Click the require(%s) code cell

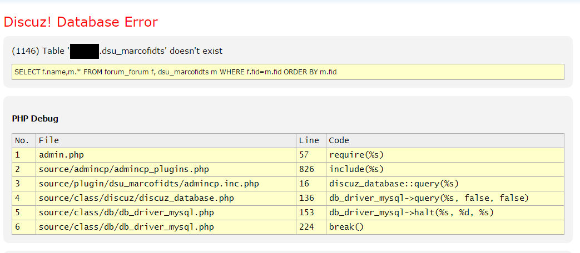pos(356,155)
